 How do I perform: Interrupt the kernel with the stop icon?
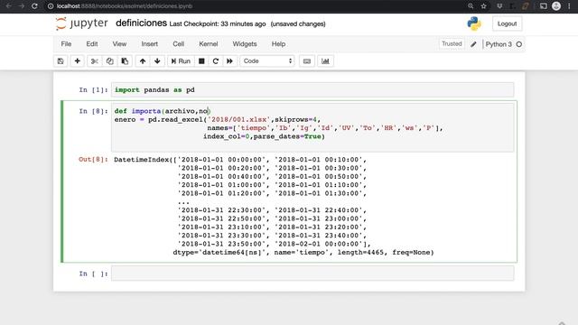coord(201,61)
